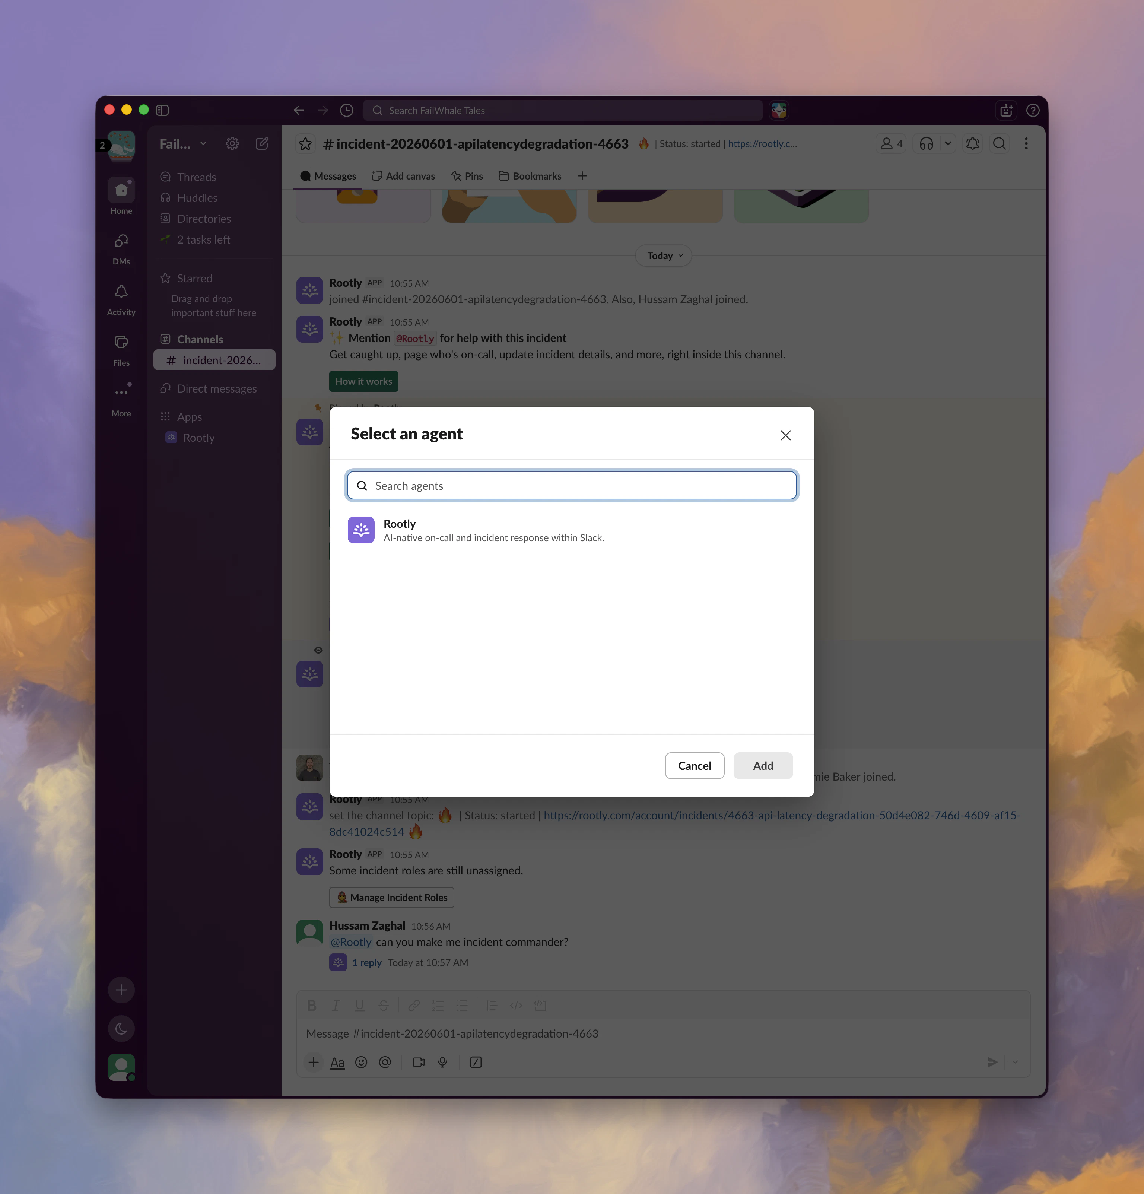Click the @Rootly mention in Hussam's message
This screenshot has height=1194, width=1144.
351,942
